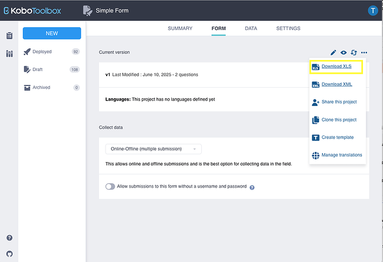
Task: Open the Projects clipboard icon in sidebar
Action: 9,36
